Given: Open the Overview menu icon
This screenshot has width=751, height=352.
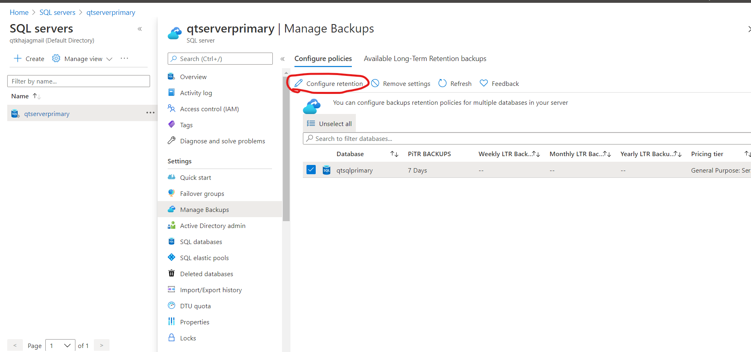Looking at the screenshot, I should tap(171, 77).
